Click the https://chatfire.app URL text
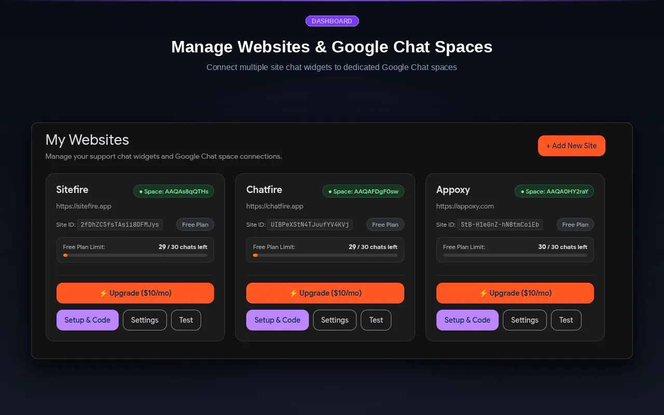Screen dimensions: 664x415 pos(275,206)
